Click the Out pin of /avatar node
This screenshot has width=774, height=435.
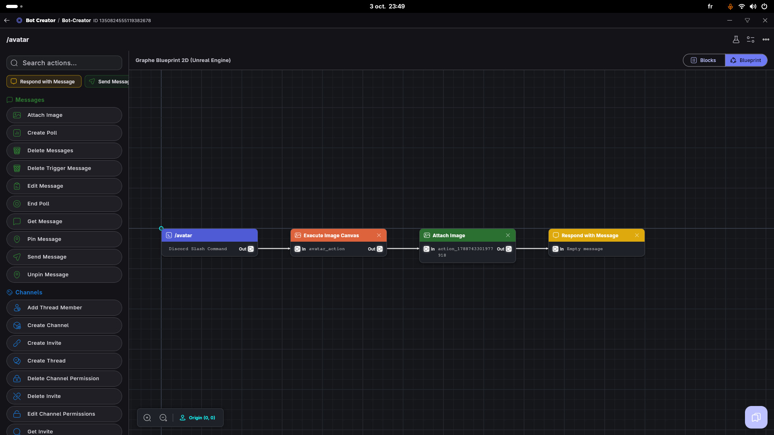(x=251, y=249)
